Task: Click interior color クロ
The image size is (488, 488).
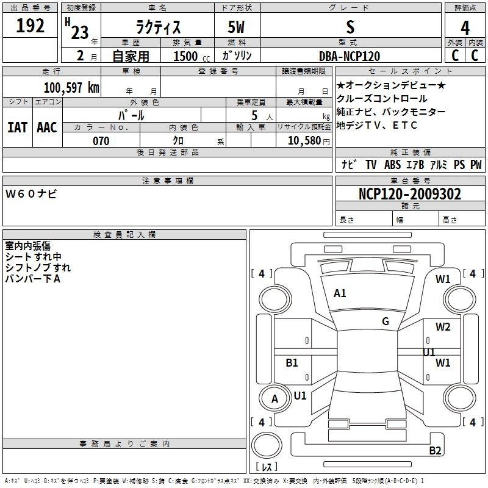Action: pos(178,141)
